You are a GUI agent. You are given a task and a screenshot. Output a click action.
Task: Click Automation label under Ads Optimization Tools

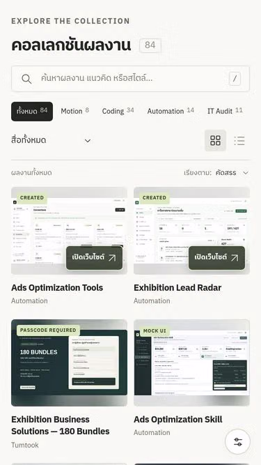(29, 301)
